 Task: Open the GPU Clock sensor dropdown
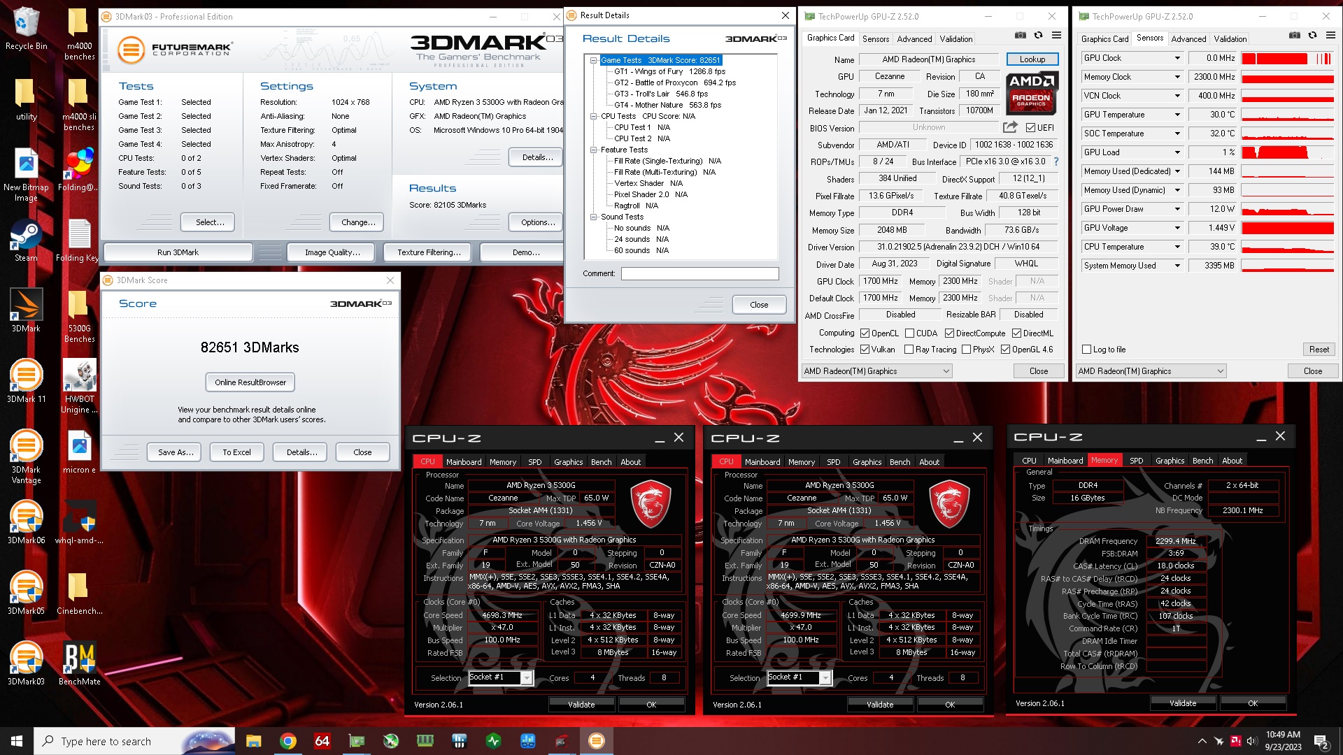pos(1177,58)
